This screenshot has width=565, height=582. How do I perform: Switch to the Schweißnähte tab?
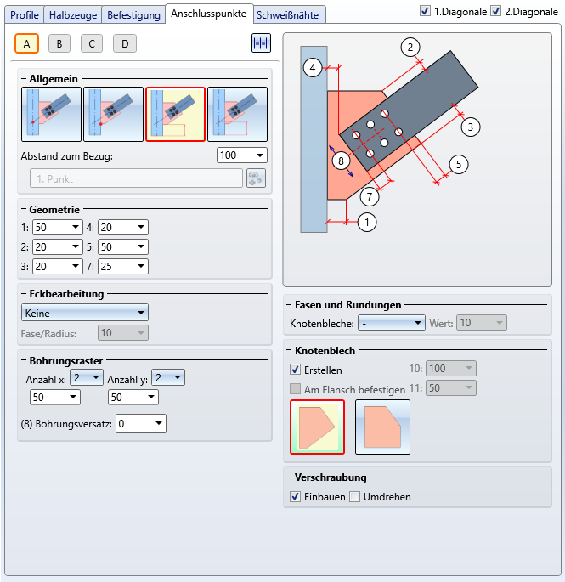[x=289, y=14]
